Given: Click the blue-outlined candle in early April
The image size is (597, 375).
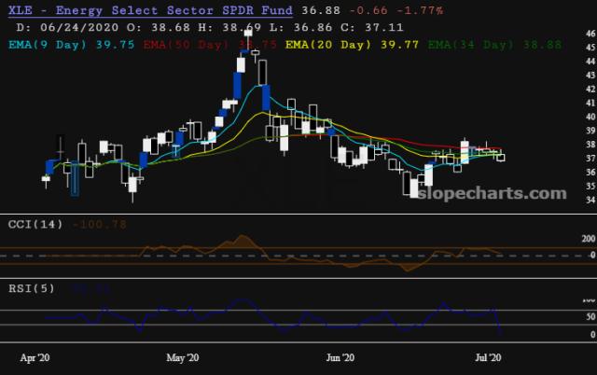Looking at the screenshot, I should coord(75,179).
